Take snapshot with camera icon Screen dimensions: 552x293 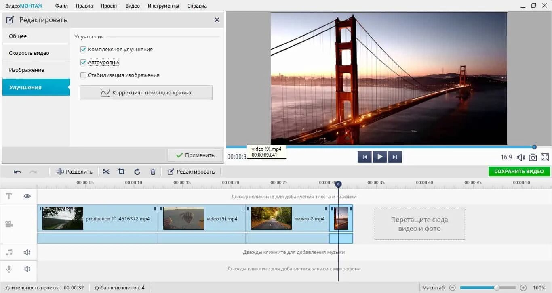(x=533, y=157)
